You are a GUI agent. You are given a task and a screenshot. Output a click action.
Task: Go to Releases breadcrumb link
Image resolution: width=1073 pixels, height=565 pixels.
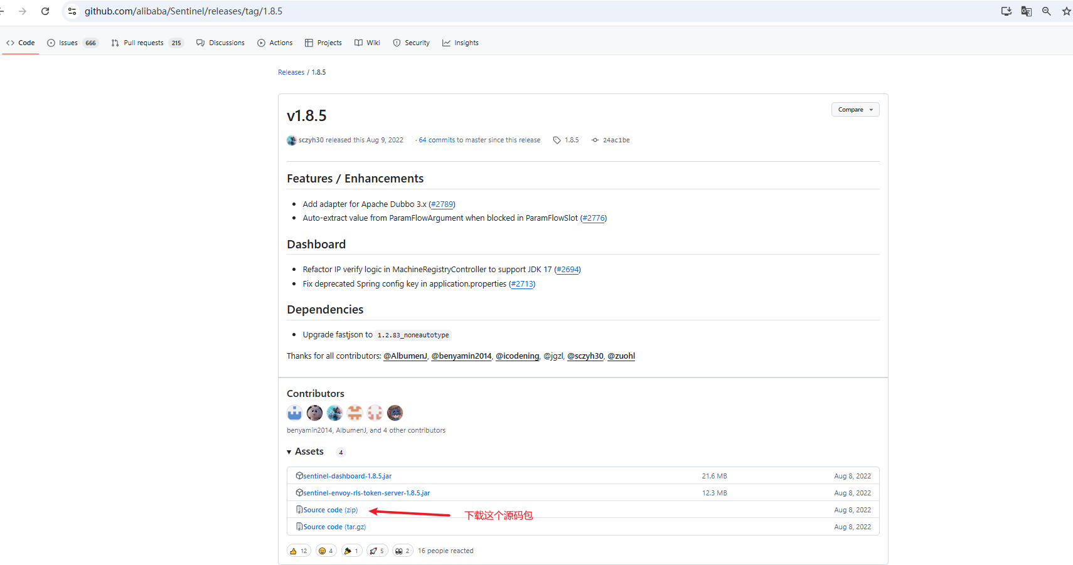pos(291,72)
